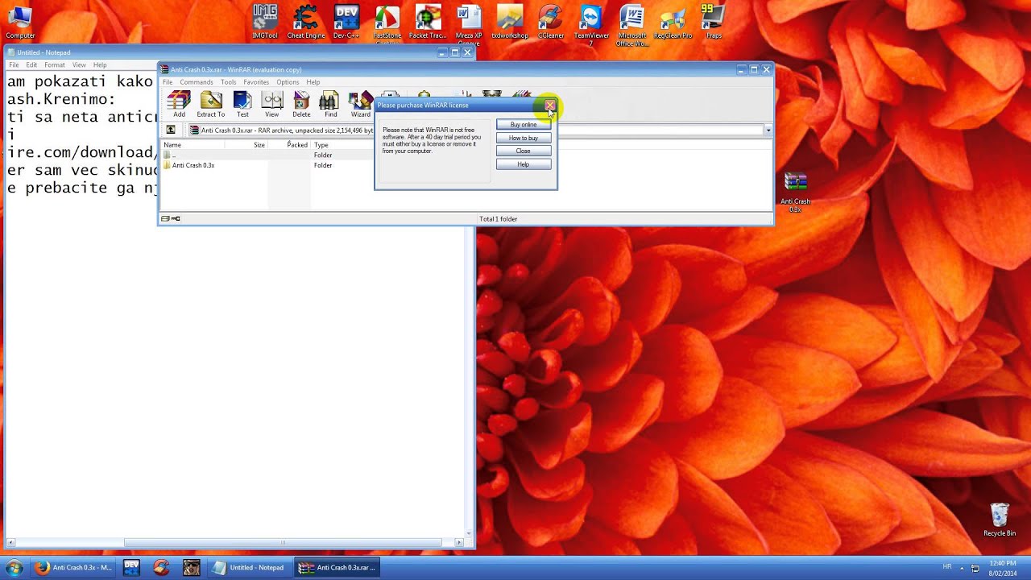This screenshot has height=580, width=1031.
Task: Open WinRAR Favorites menu
Action: (256, 82)
